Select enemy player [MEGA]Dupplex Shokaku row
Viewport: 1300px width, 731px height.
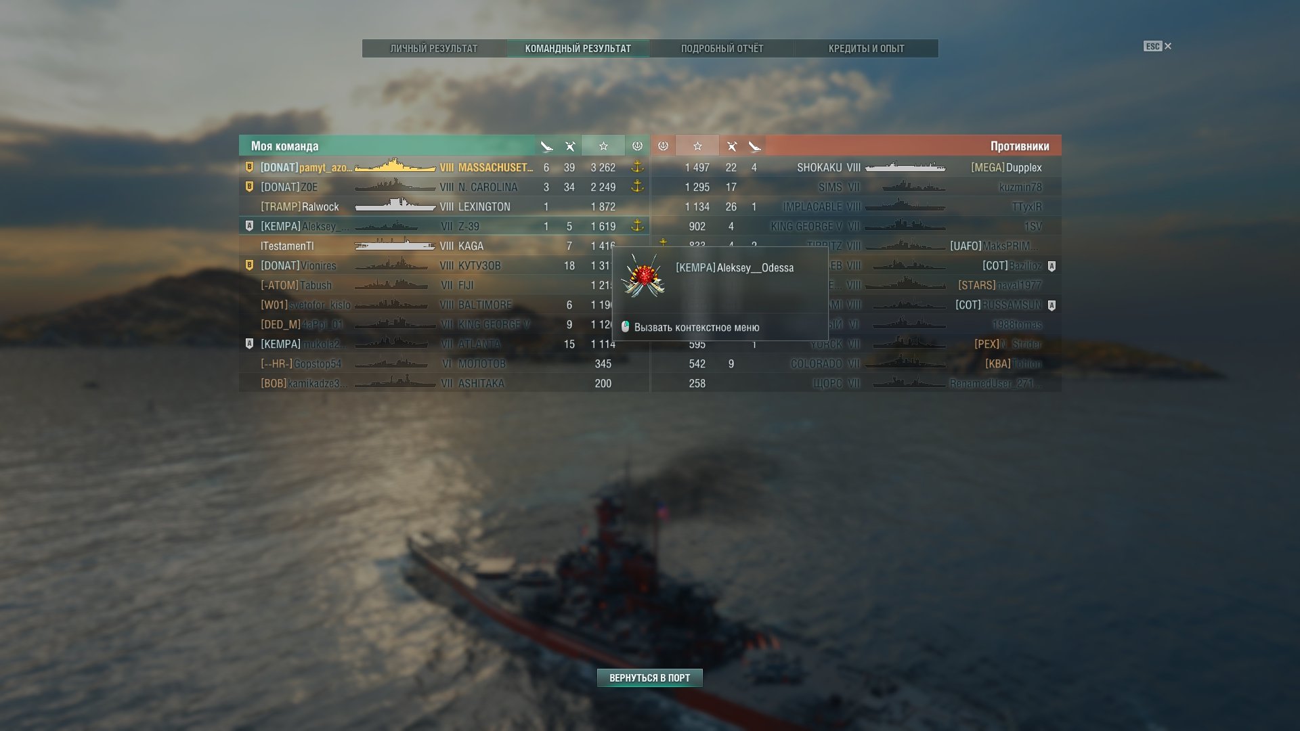[857, 167]
